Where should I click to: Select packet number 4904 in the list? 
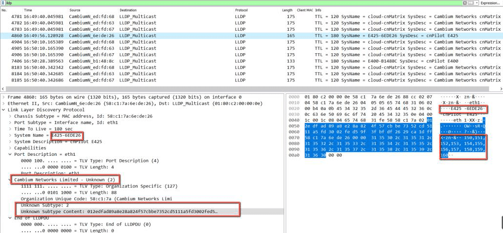pyautogui.click(x=251, y=42)
